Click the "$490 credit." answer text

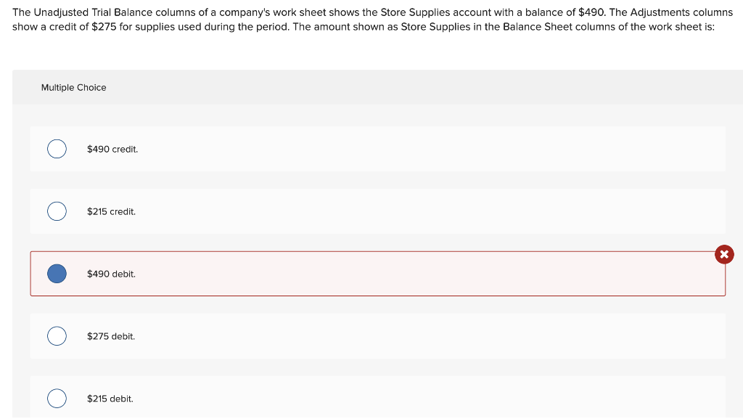click(112, 150)
